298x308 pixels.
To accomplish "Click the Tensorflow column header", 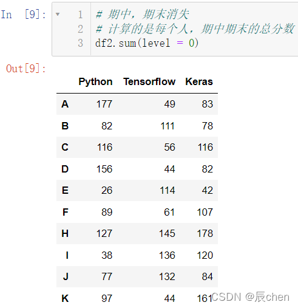I will [x=149, y=82].
